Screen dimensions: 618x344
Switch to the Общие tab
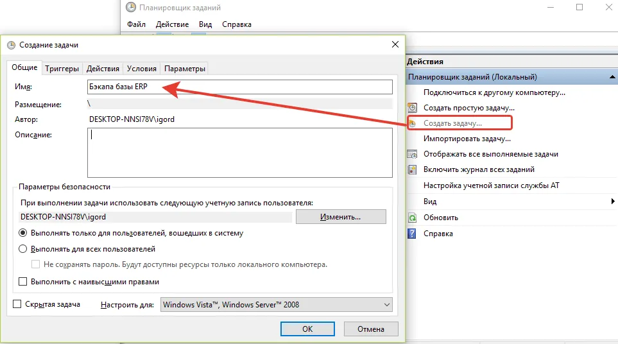coord(24,67)
